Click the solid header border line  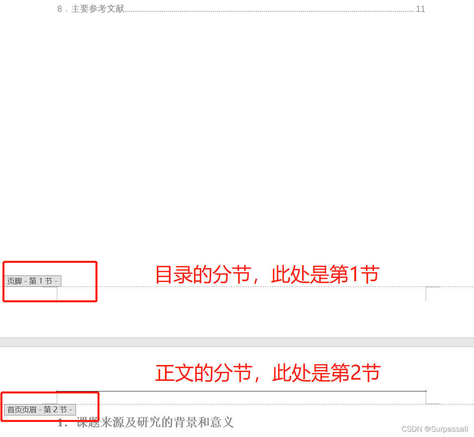coord(241,391)
